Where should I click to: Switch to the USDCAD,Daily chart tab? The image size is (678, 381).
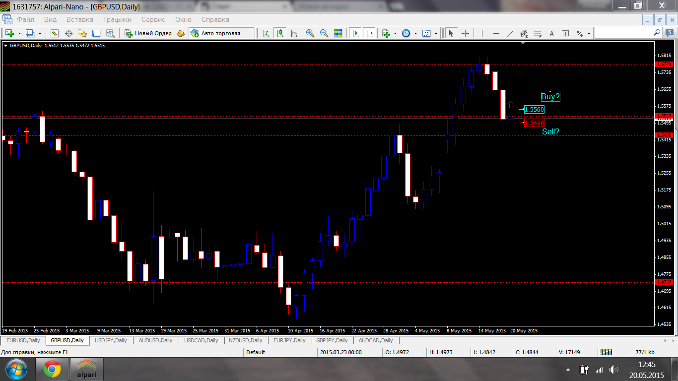tap(201, 340)
